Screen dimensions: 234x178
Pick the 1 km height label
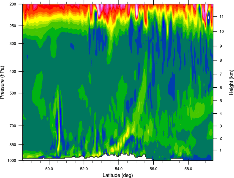pyautogui.click(x=221, y=150)
